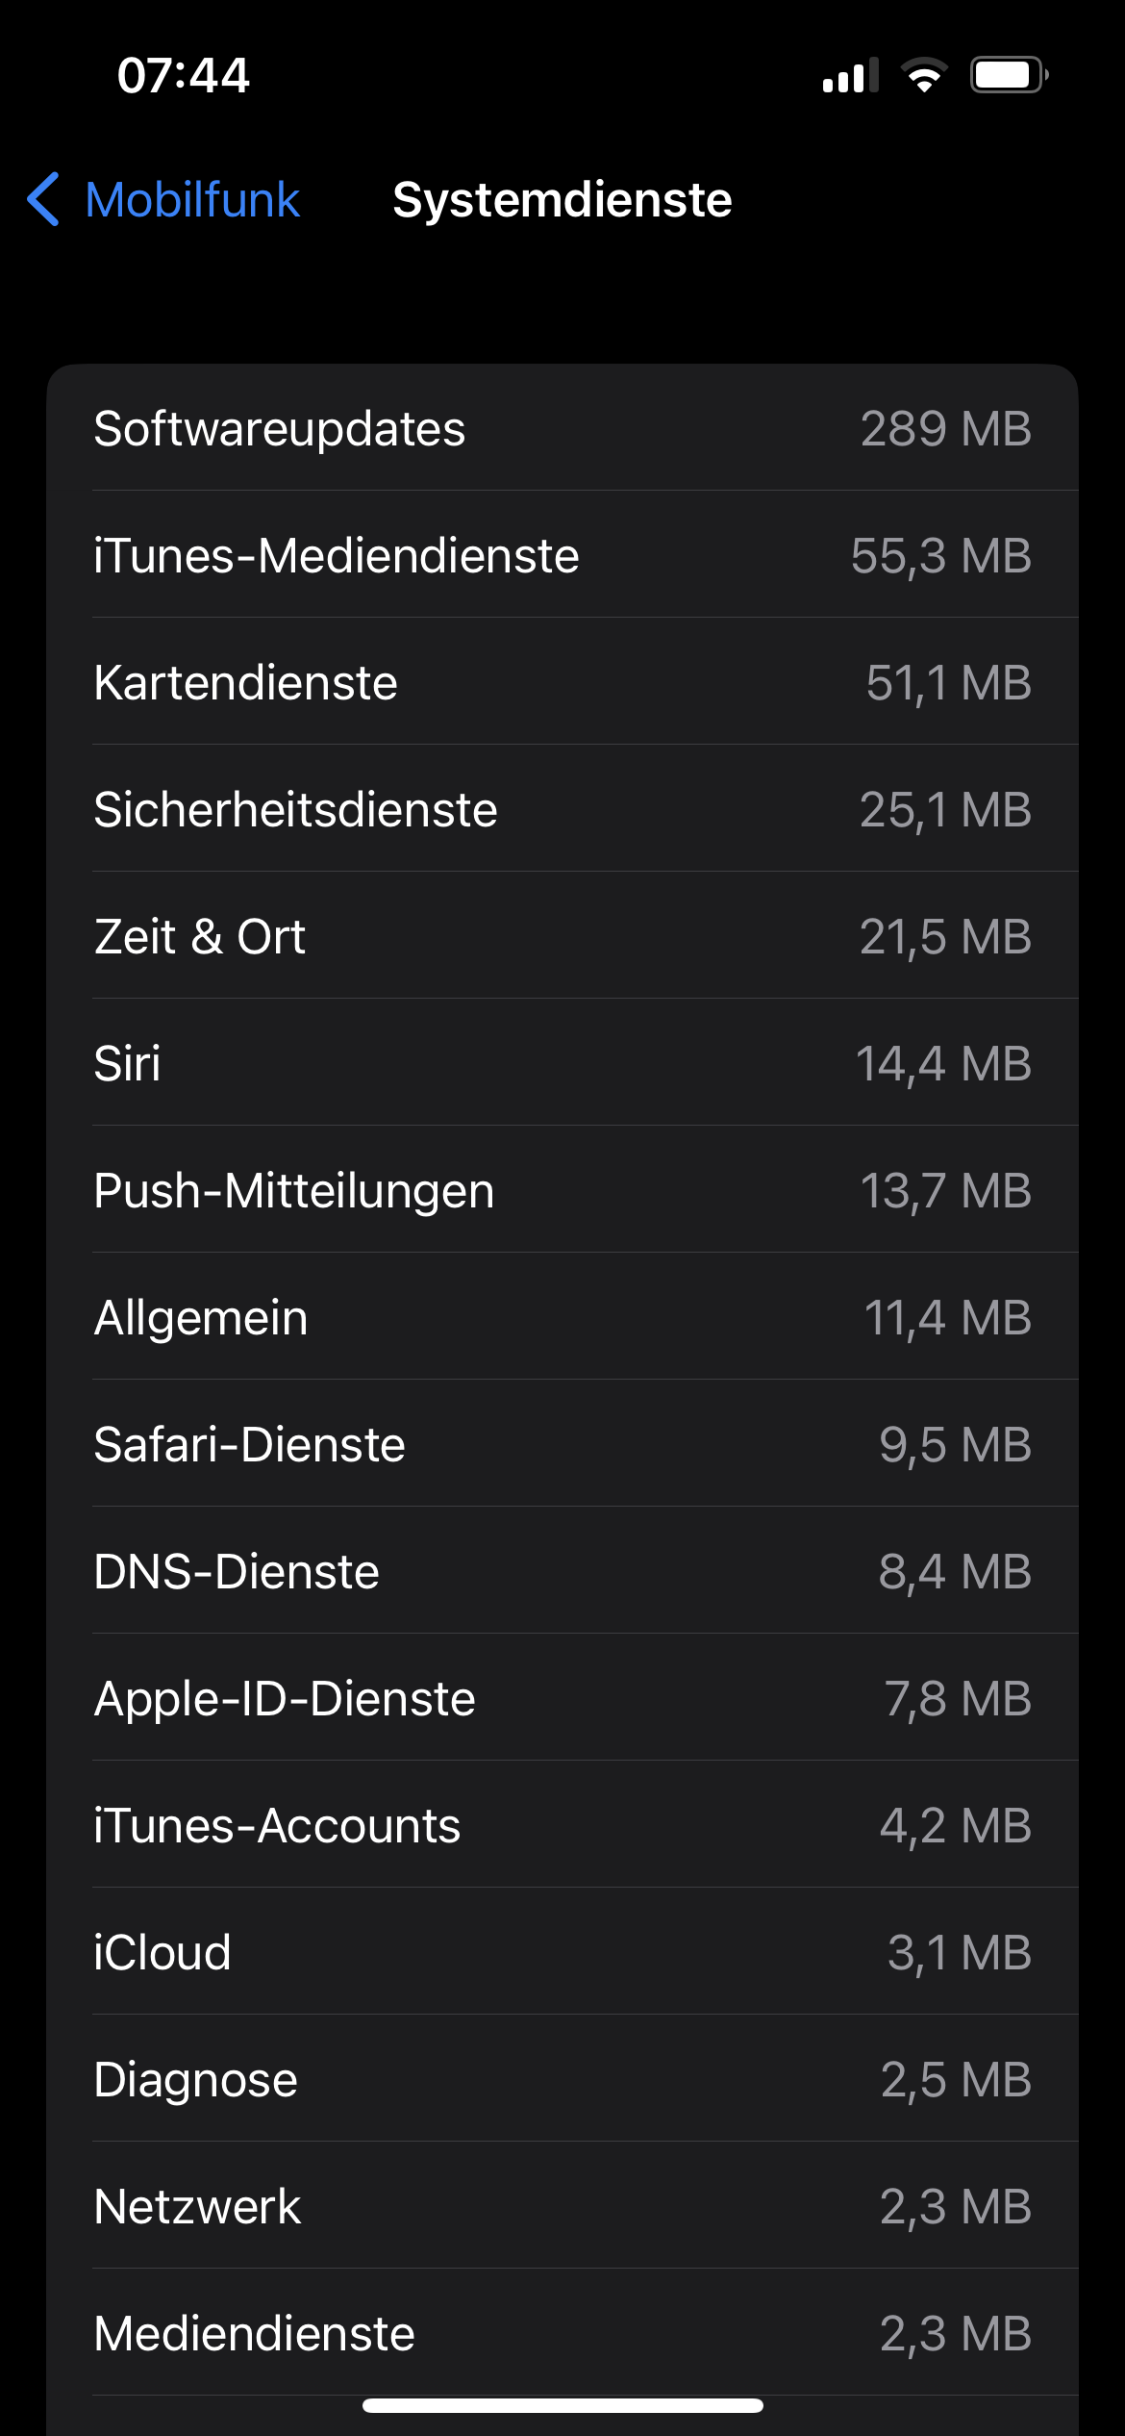Select the iTunes-Mediendienste entry

(x=562, y=555)
